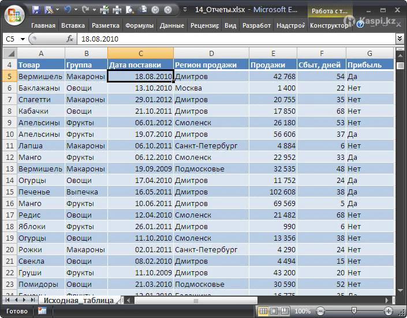Click the Insert Function fx icon
This screenshot has height=318, width=407.
tap(70, 39)
